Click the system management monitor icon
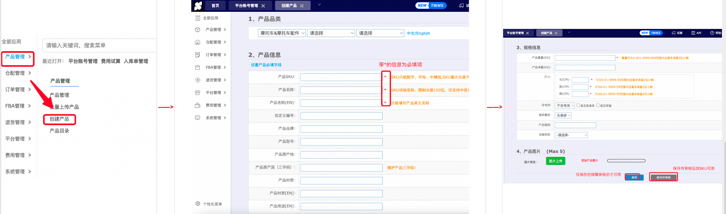The height and width of the screenshot is (214, 726). pyautogui.click(x=197, y=118)
